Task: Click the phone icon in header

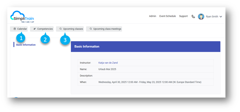Action: 193,16
